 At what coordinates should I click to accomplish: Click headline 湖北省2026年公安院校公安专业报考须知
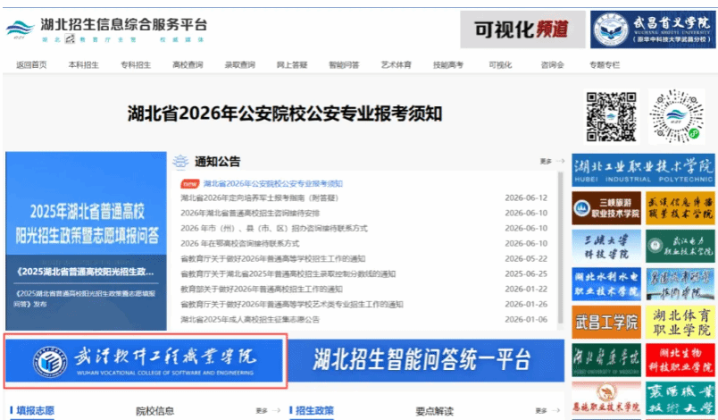285,113
